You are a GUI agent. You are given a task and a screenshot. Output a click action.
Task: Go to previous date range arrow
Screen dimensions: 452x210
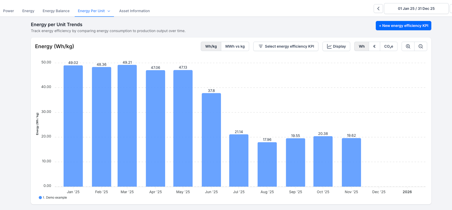378,9
